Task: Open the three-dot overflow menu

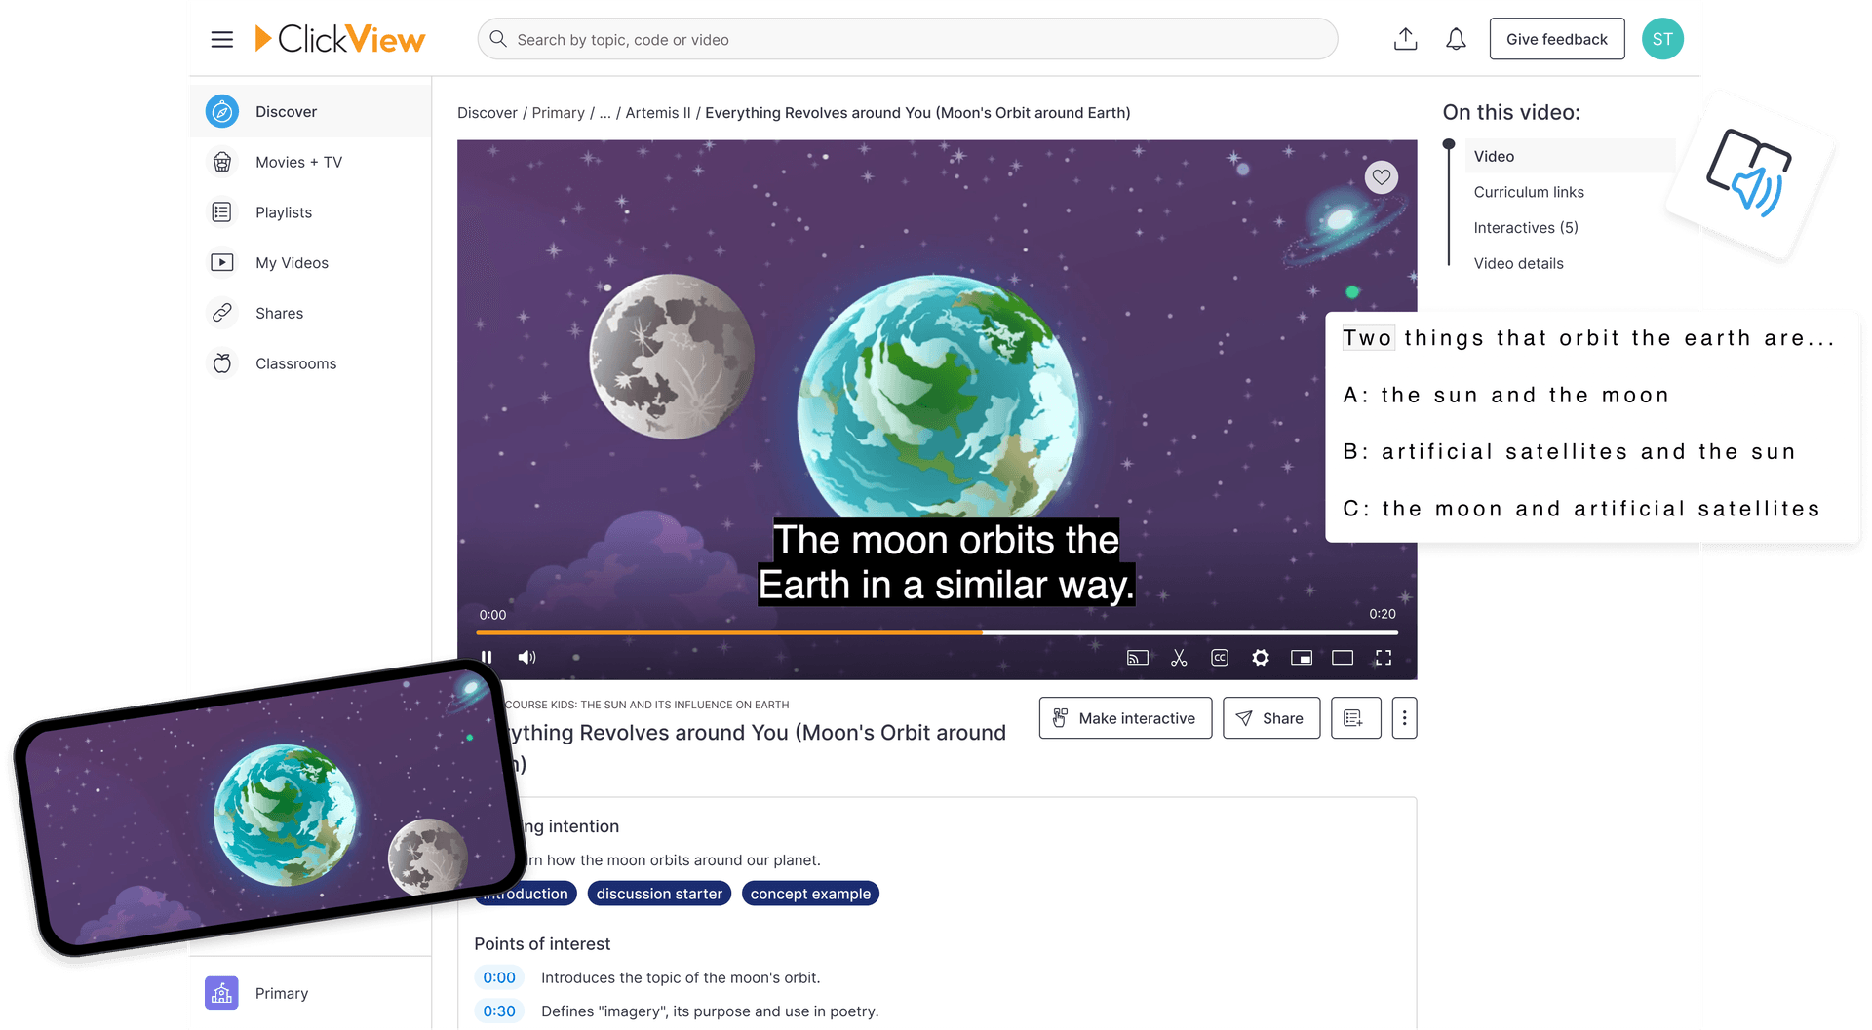Action: 1404,717
